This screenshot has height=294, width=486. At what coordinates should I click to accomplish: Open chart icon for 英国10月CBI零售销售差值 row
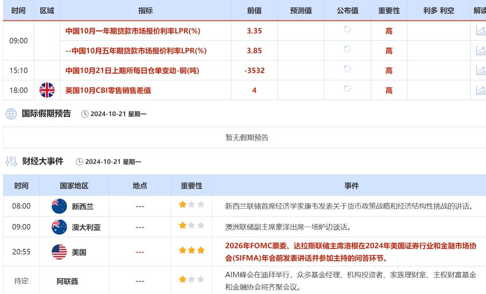point(481,90)
